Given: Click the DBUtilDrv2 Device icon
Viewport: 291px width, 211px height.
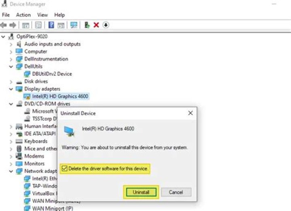Looking at the screenshot, I should pyautogui.click(x=27, y=74).
